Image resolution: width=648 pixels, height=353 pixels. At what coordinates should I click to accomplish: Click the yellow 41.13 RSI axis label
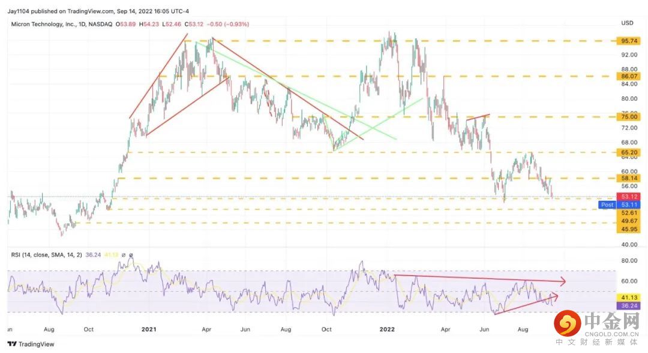629,297
